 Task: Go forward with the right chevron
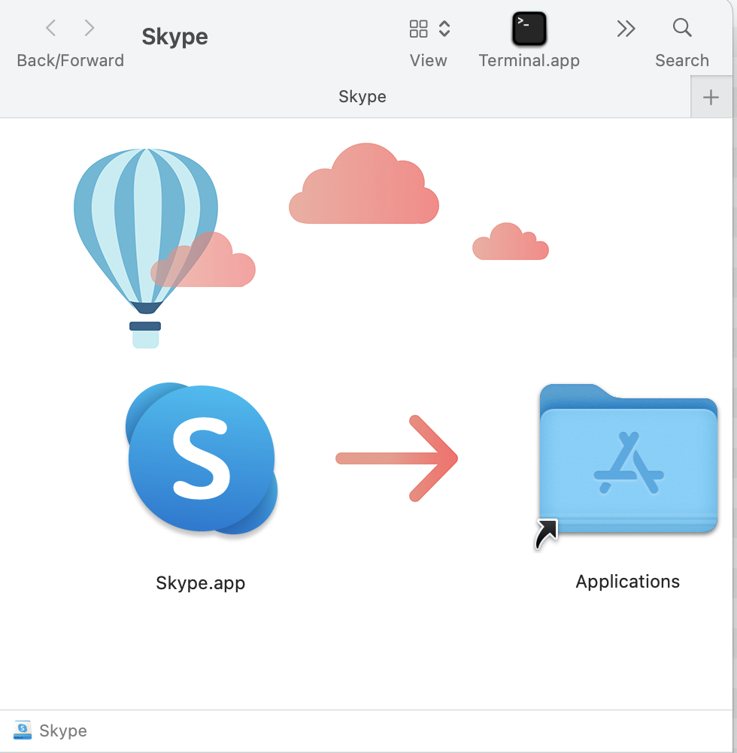pos(89,28)
